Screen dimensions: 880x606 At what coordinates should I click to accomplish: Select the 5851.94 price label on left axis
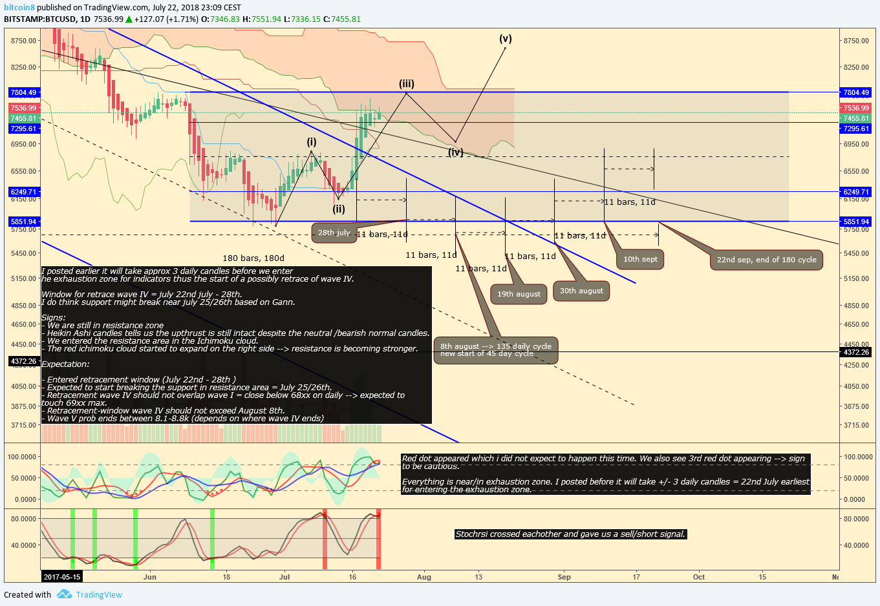tap(23, 222)
